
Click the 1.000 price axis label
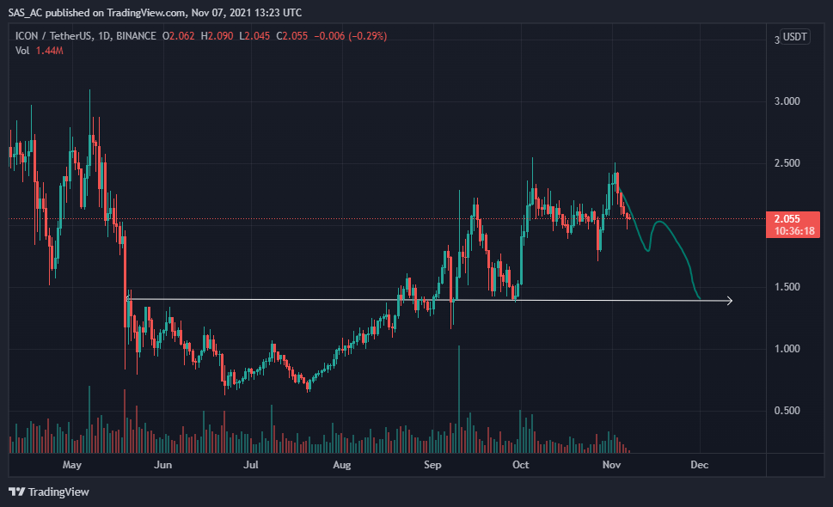pyautogui.click(x=787, y=349)
